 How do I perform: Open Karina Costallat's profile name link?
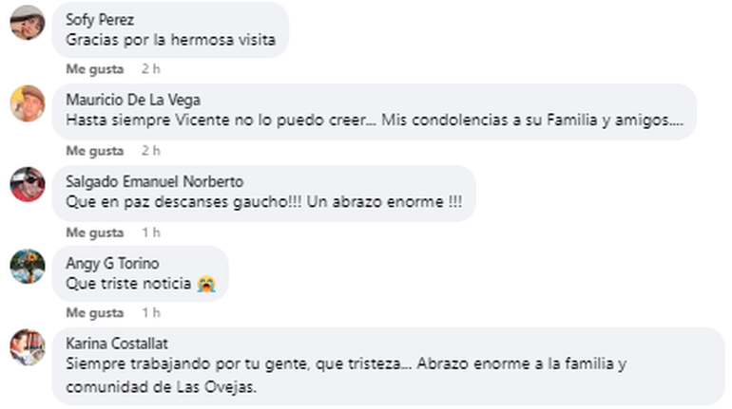117,344
